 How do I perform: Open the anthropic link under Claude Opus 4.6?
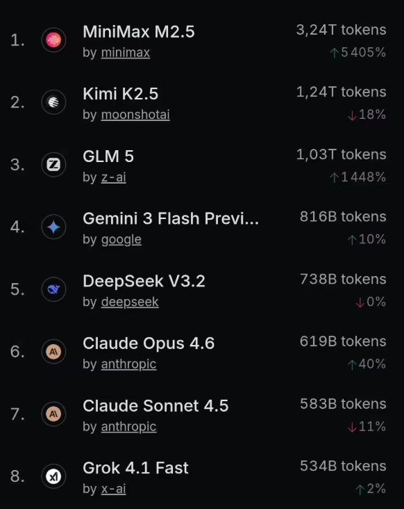(x=128, y=364)
